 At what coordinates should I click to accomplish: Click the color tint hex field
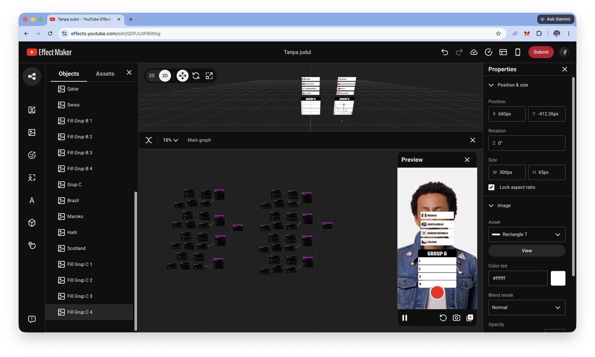click(518, 278)
